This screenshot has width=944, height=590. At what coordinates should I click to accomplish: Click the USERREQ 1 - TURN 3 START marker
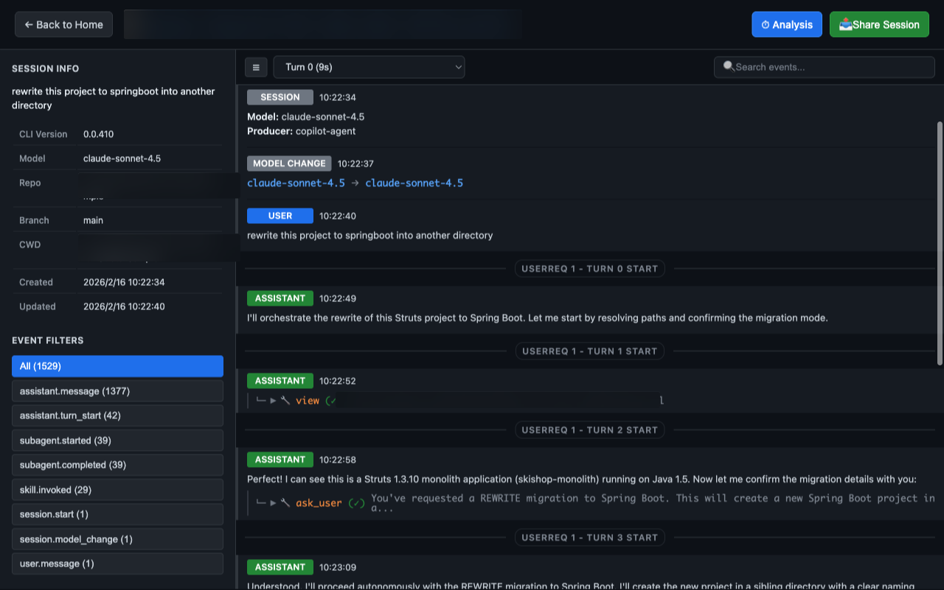coord(589,538)
